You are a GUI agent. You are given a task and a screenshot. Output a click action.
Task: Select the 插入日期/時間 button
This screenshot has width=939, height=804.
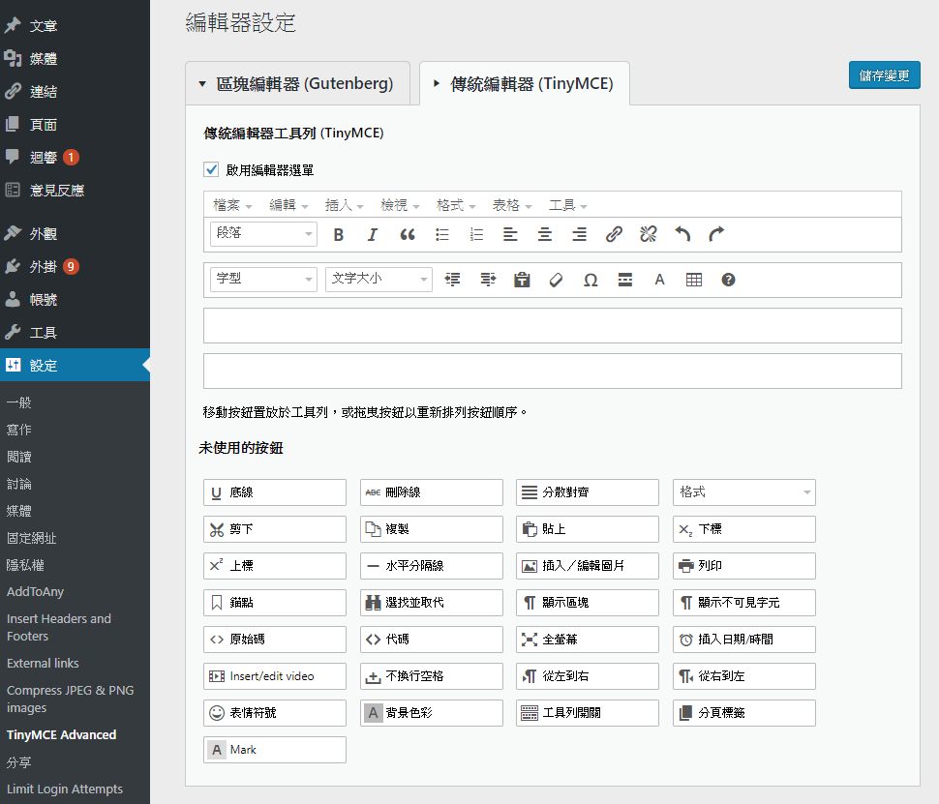coord(744,640)
